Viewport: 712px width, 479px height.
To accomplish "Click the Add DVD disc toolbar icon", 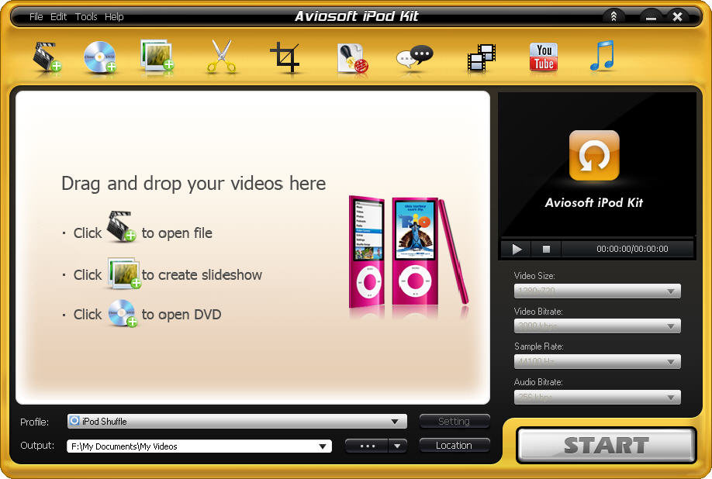I will point(100,57).
